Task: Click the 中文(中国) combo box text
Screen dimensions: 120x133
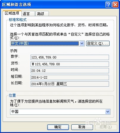Action: point(45,43)
